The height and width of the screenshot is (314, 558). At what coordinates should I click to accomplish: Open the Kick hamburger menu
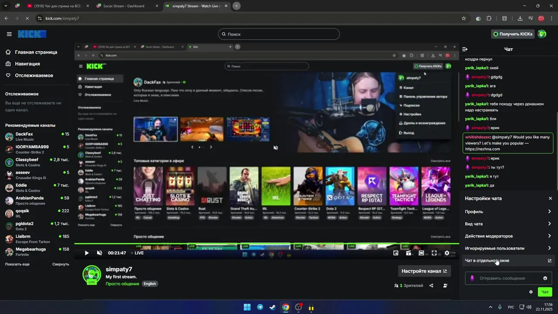[9, 34]
